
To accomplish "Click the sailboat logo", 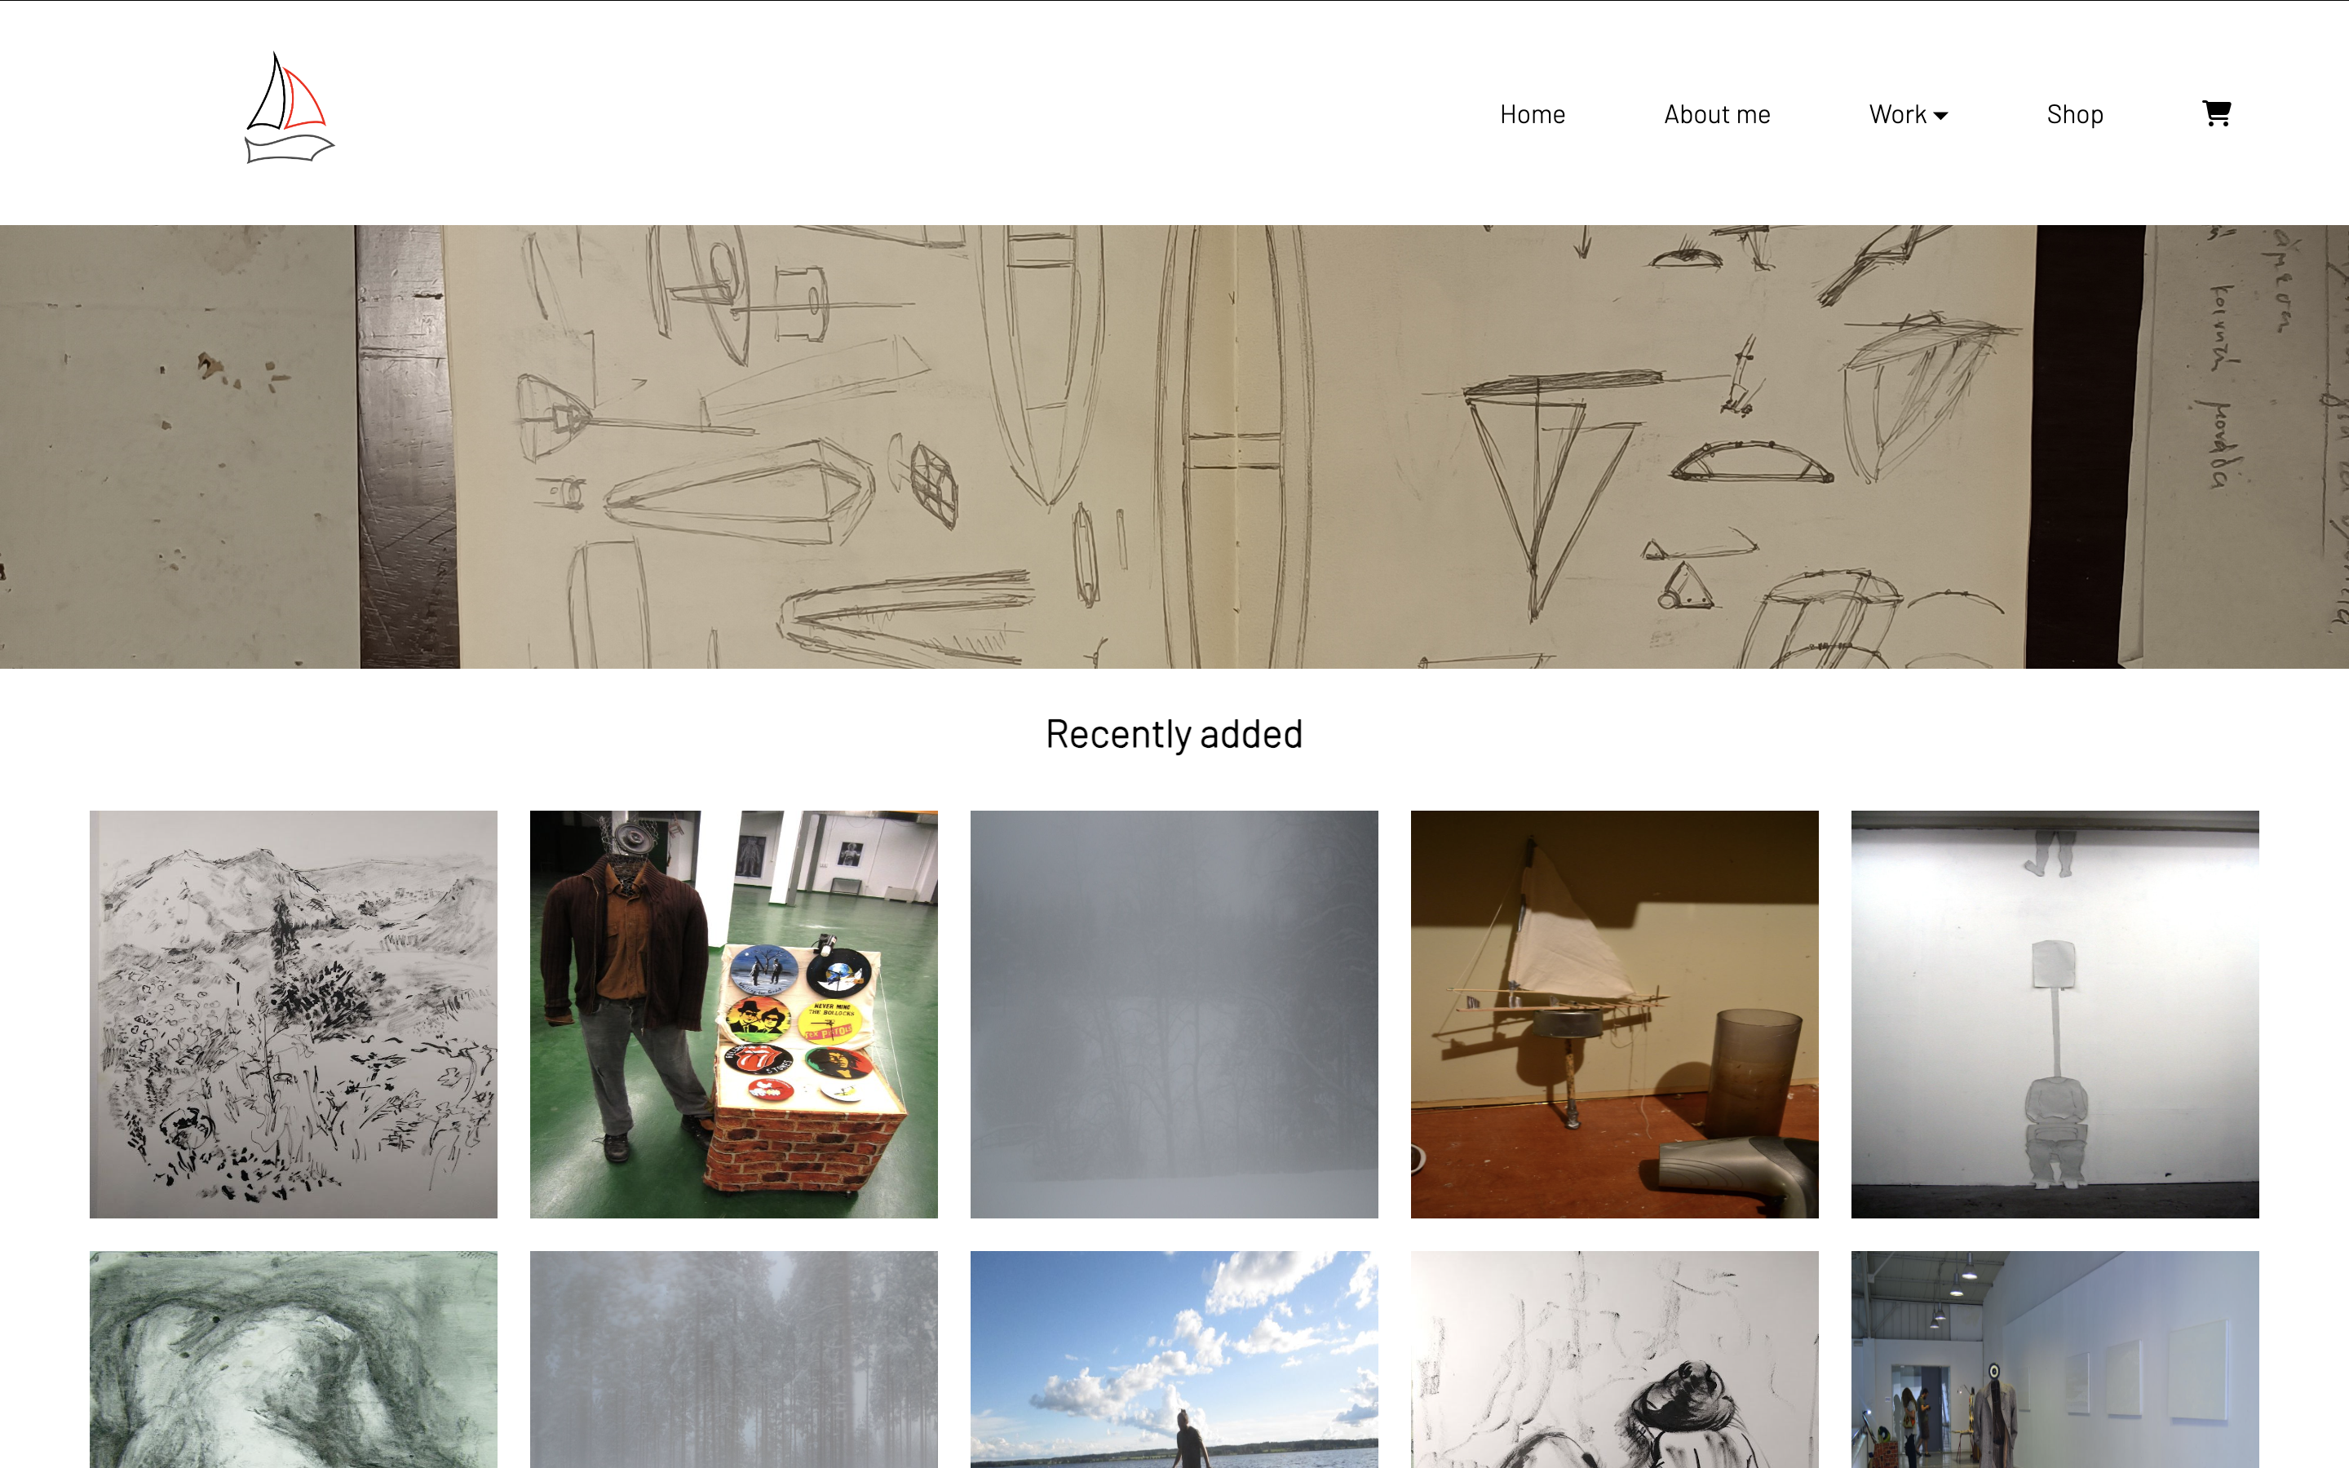I will [290, 108].
